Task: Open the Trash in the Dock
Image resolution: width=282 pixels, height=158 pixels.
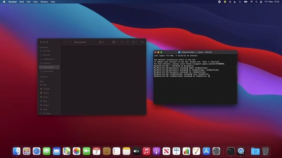Action: (265, 151)
